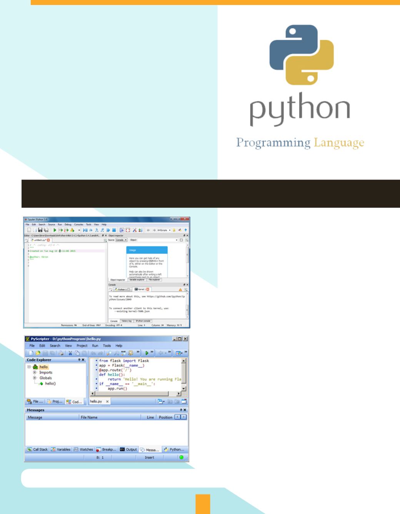Click PyScripter Print toolbar icon
The width and height of the screenshot is (400, 514).
[61, 353]
